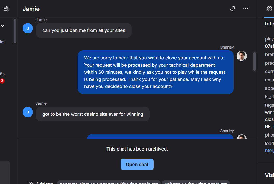Click the red unread badge showing 3
Viewport: 274px width, 184px height.
[x=2, y=81]
